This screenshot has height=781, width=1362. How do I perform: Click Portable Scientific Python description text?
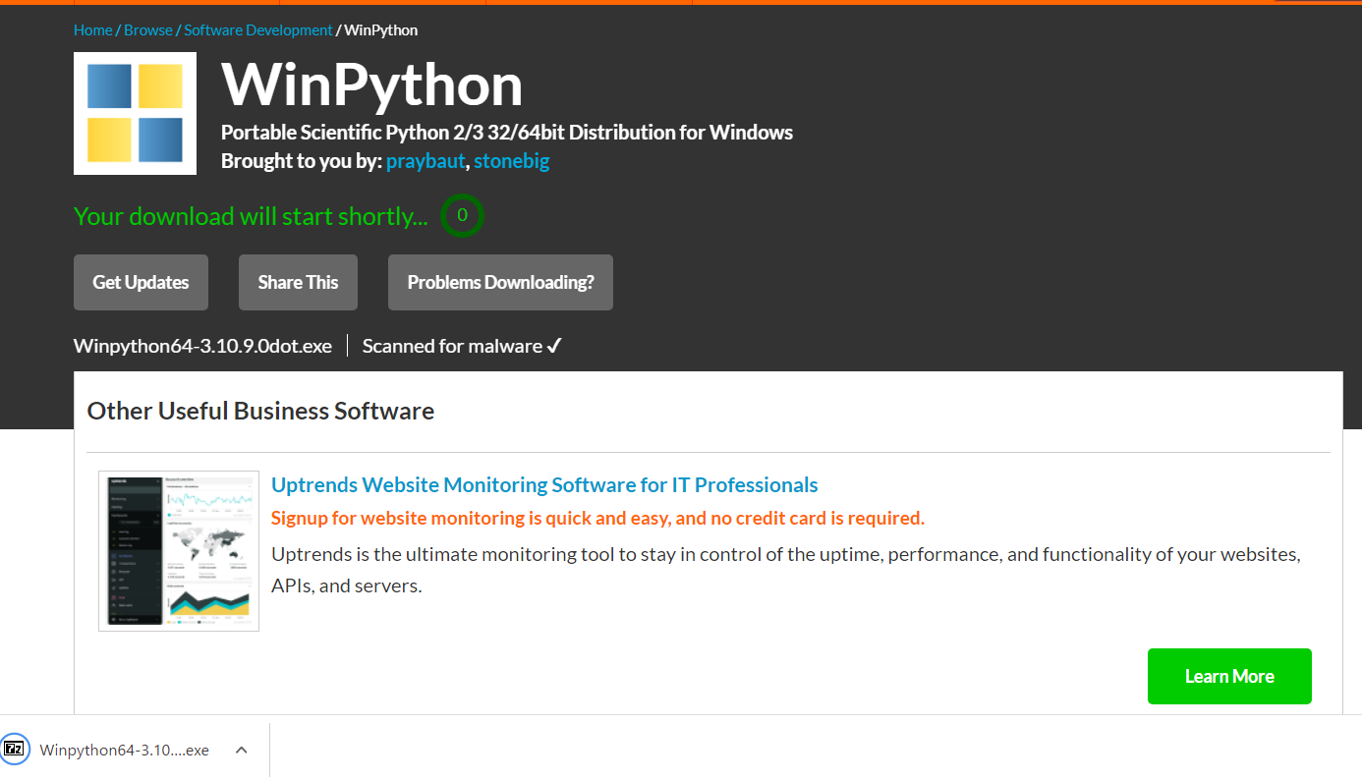pos(507,132)
